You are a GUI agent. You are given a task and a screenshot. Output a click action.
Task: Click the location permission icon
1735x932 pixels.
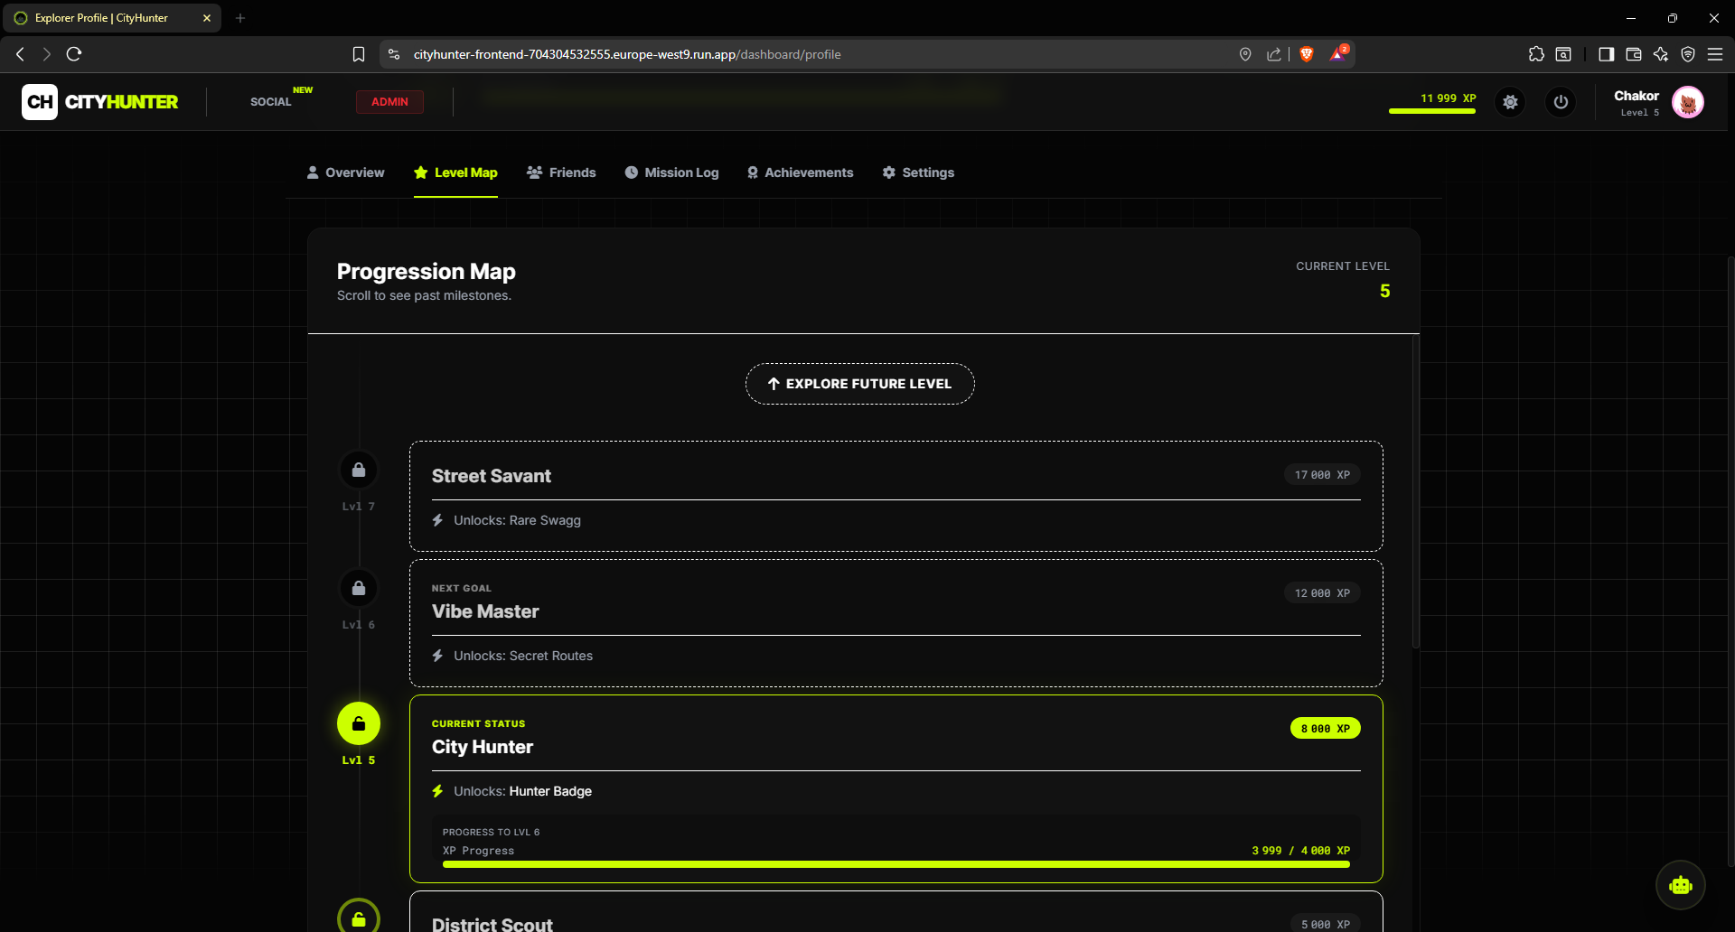[1245, 54]
